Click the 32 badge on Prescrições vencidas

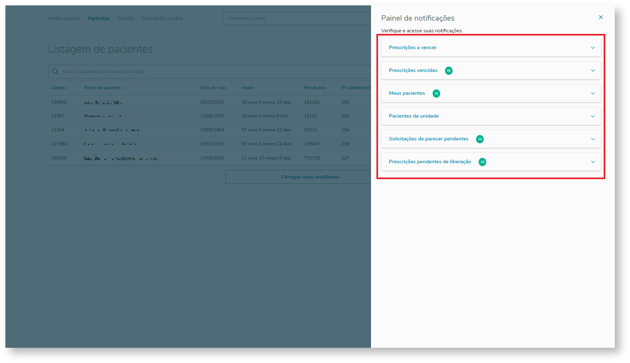pos(448,71)
